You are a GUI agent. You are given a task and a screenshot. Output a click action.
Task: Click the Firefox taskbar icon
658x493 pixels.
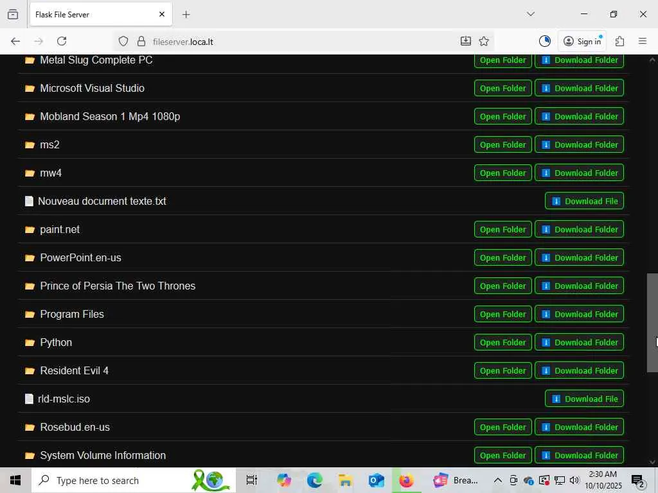click(x=406, y=480)
